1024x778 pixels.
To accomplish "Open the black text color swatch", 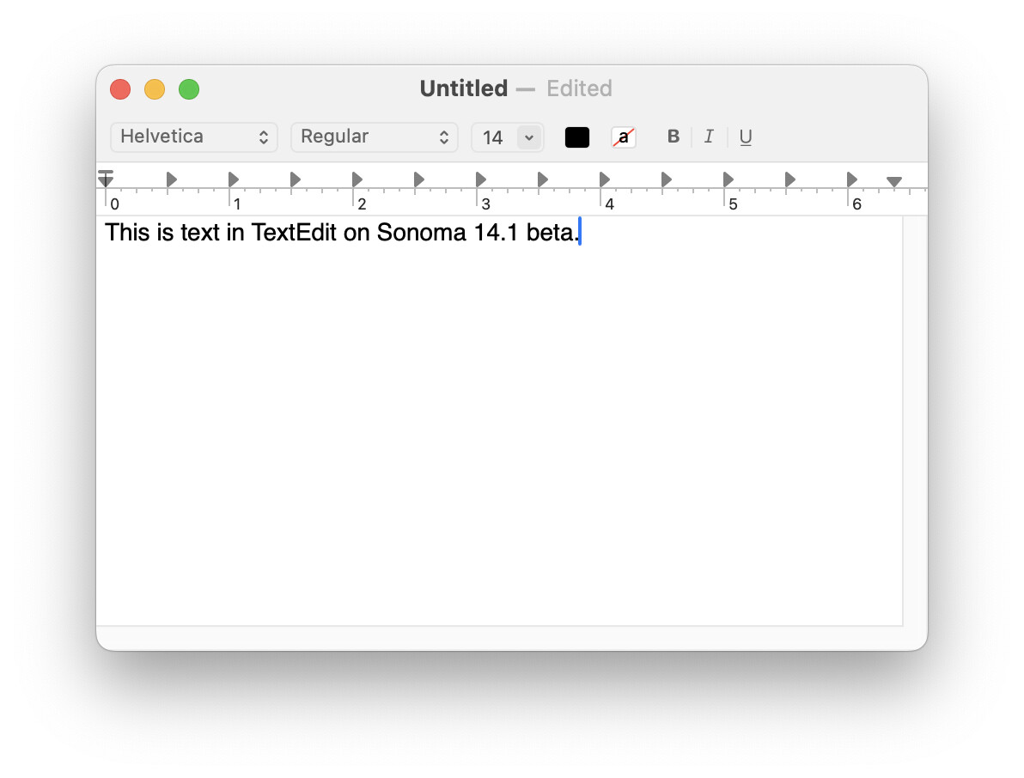I will [x=576, y=137].
